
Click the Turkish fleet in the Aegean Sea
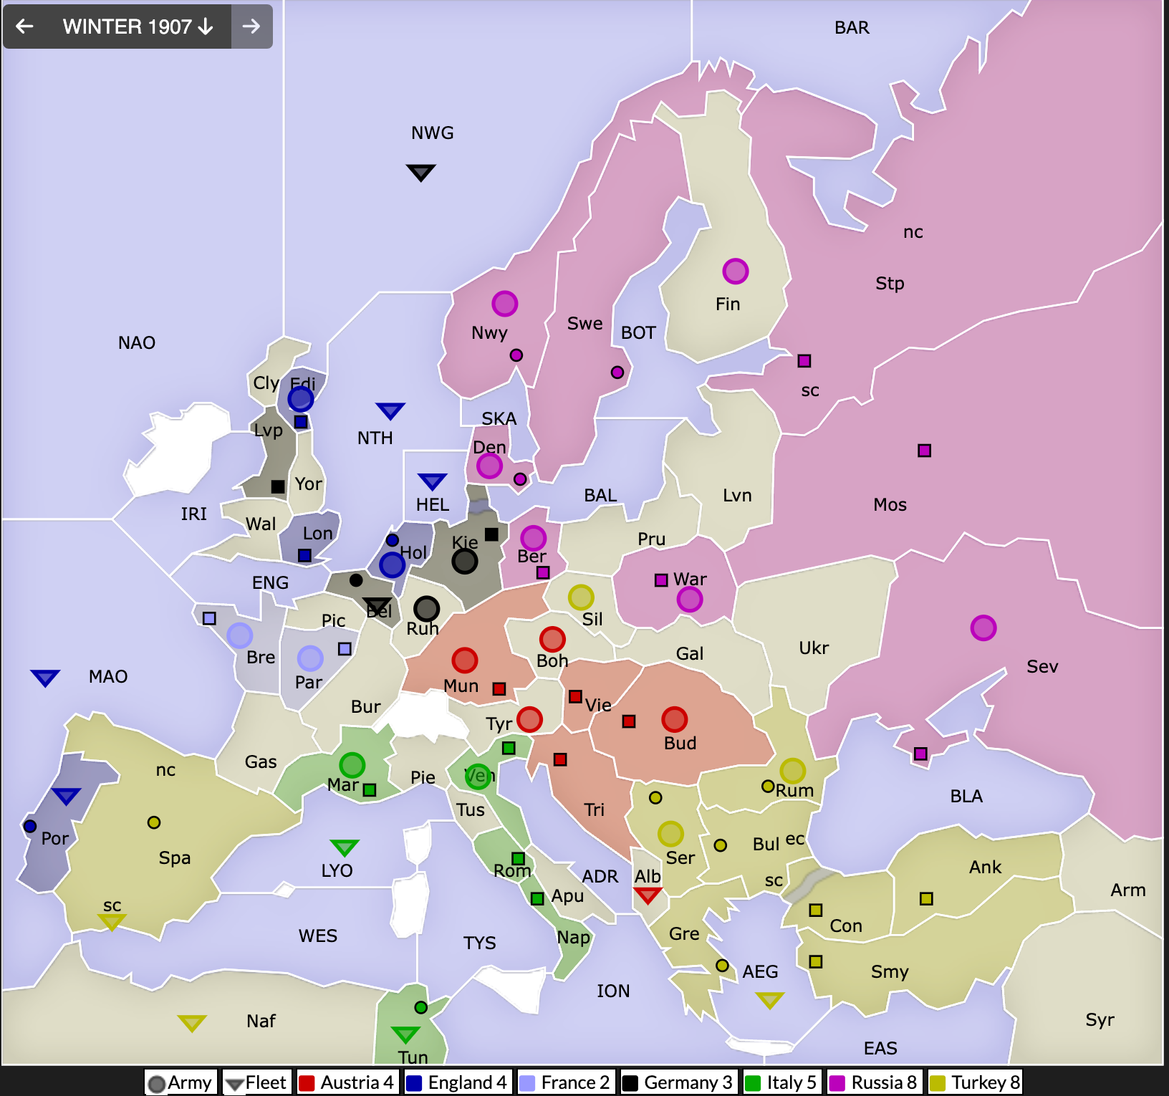click(x=770, y=999)
